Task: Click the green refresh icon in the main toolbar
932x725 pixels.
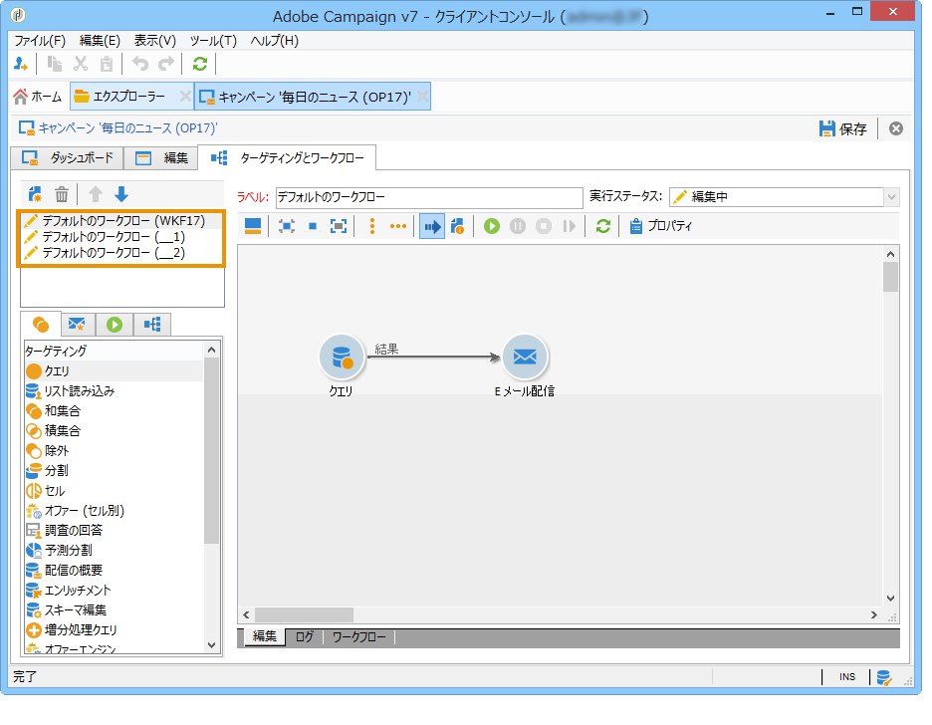Action: [200, 64]
